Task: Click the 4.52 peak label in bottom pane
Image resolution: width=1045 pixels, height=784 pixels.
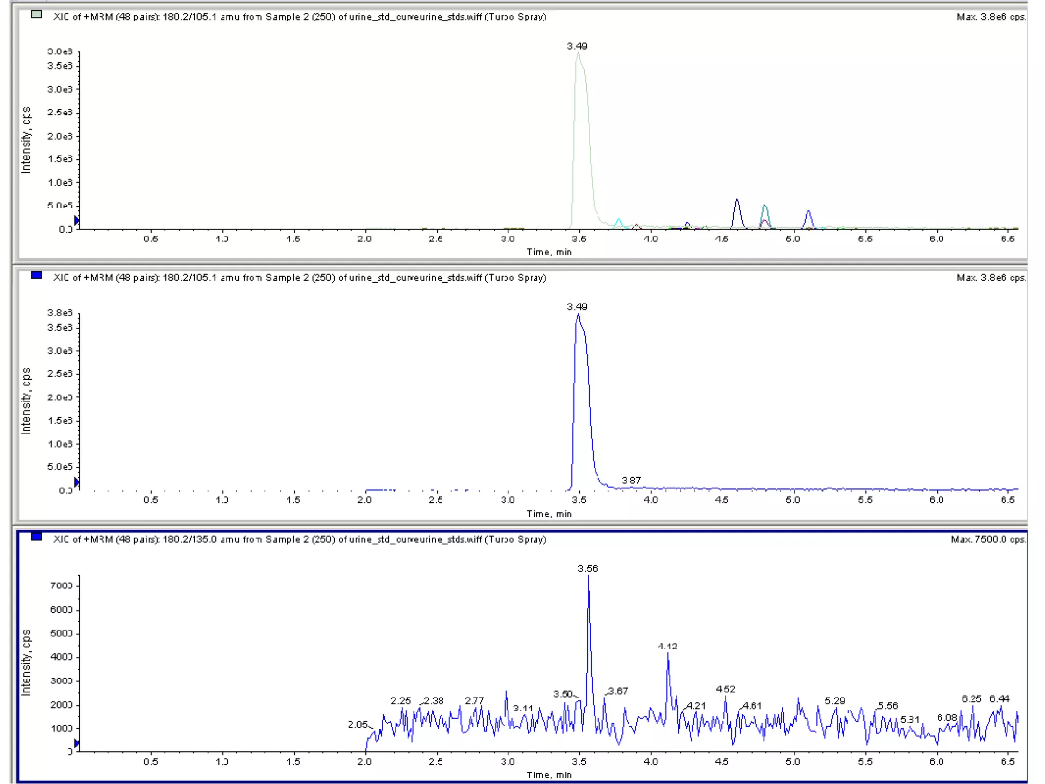Action: pyautogui.click(x=726, y=690)
